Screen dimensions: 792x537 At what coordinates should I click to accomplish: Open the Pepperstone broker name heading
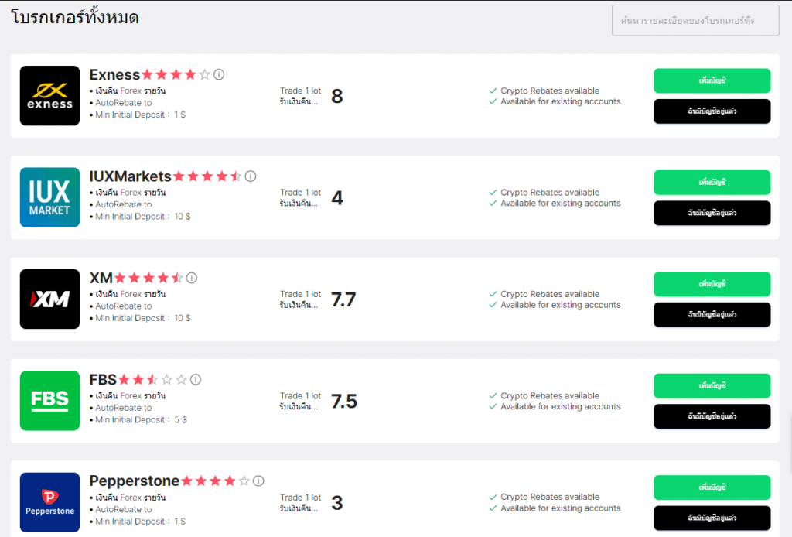point(135,481)
